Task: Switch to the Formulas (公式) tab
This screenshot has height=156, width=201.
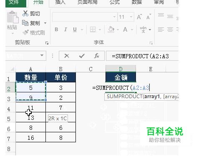Action: (115, 3)
